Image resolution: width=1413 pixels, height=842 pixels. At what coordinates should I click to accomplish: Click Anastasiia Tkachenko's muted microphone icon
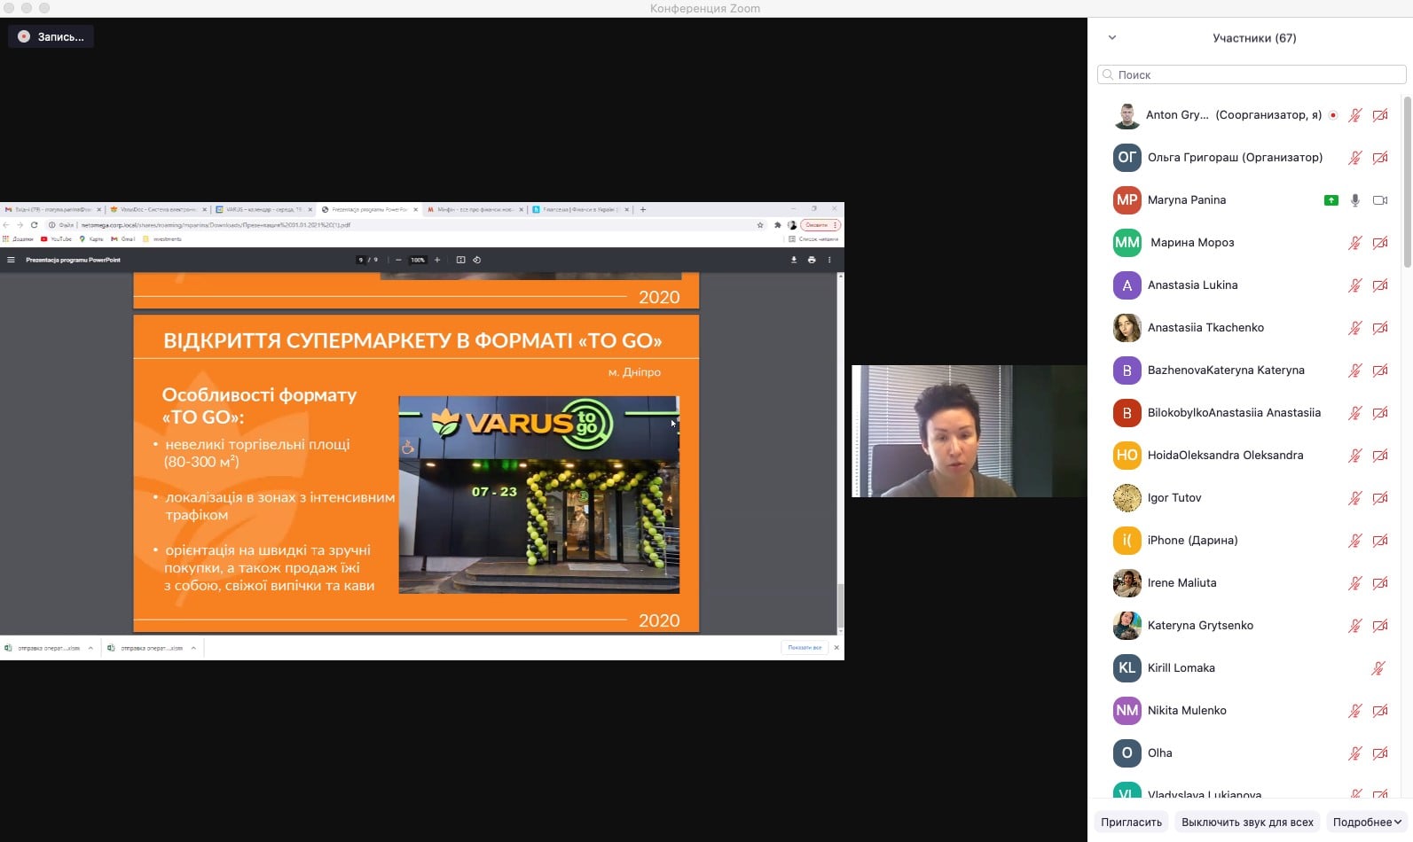coord(1354,328)
